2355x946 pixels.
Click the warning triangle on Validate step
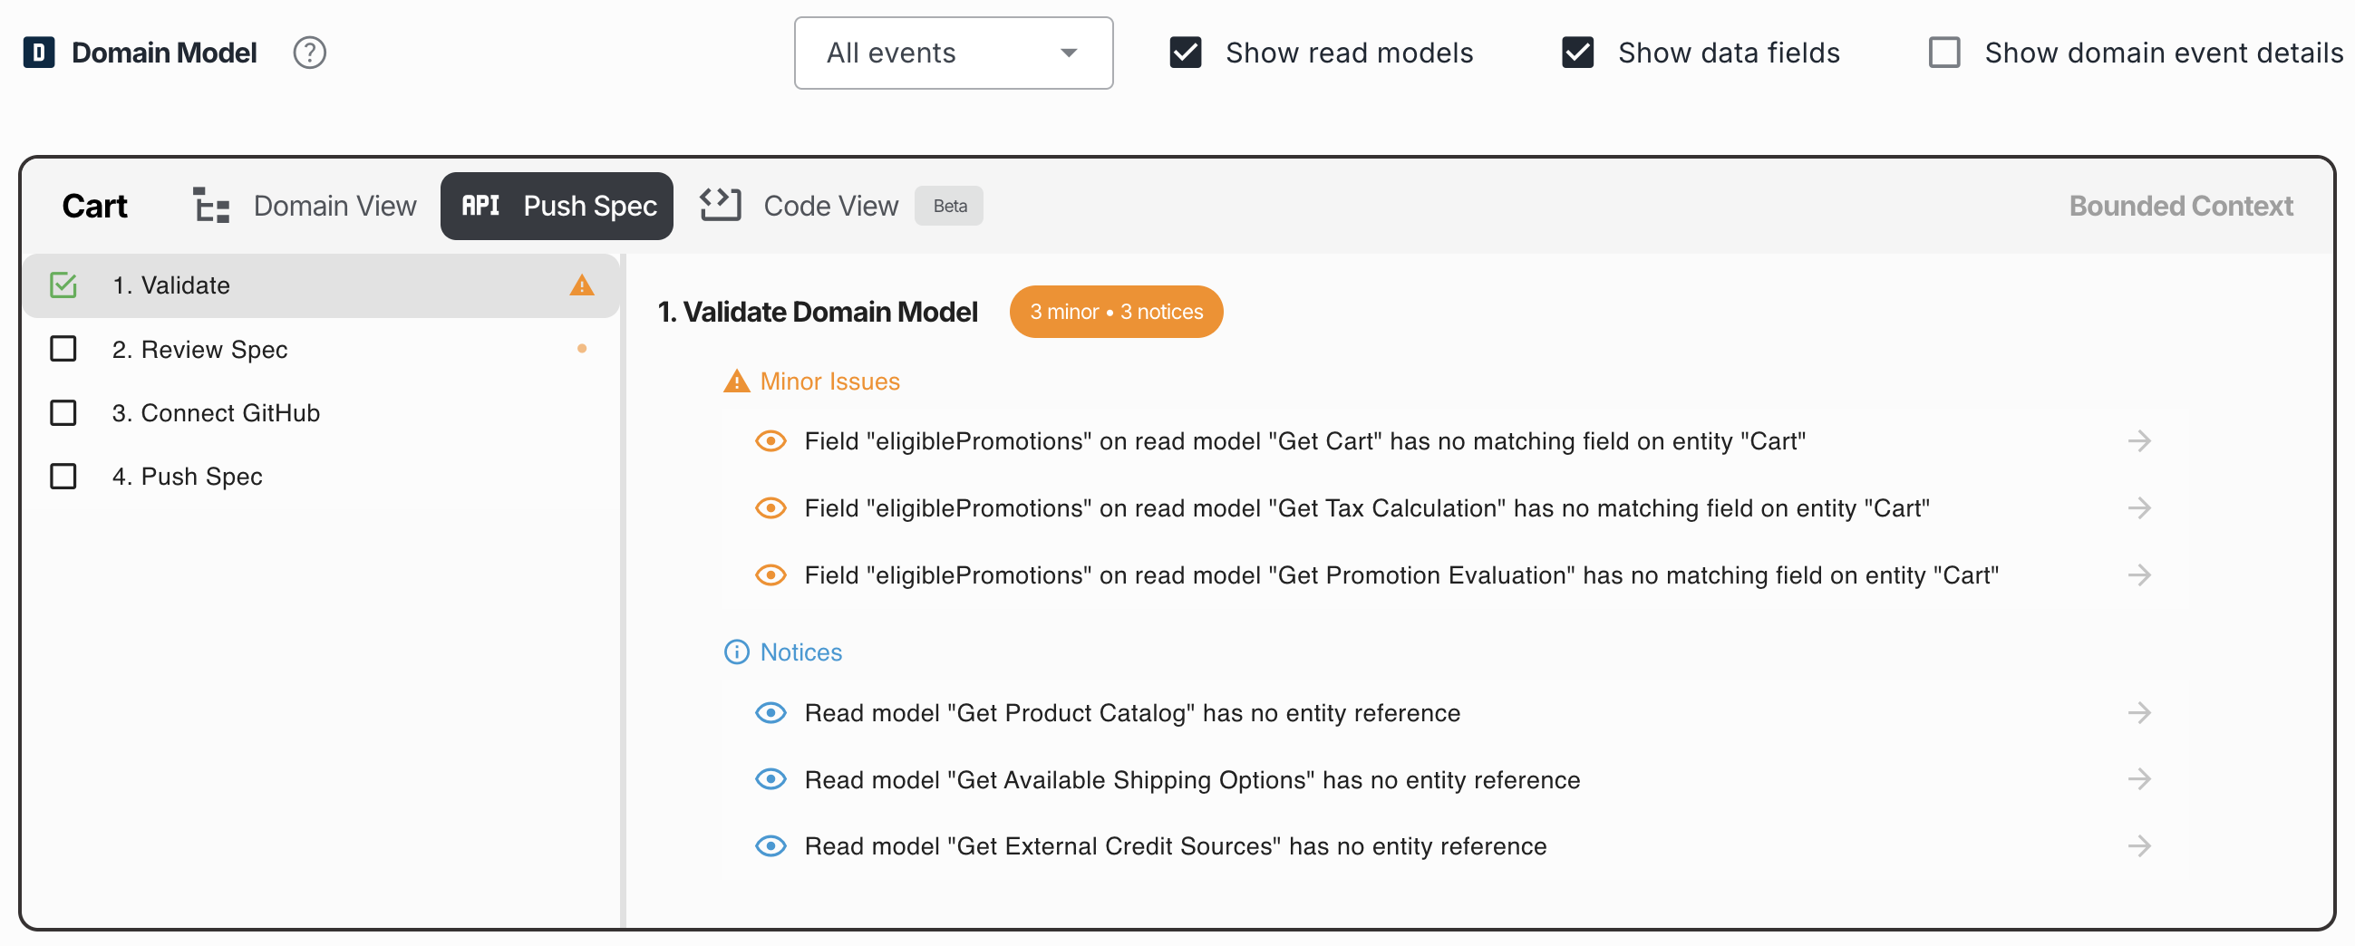pyautogui.click(x=581, y=285)
